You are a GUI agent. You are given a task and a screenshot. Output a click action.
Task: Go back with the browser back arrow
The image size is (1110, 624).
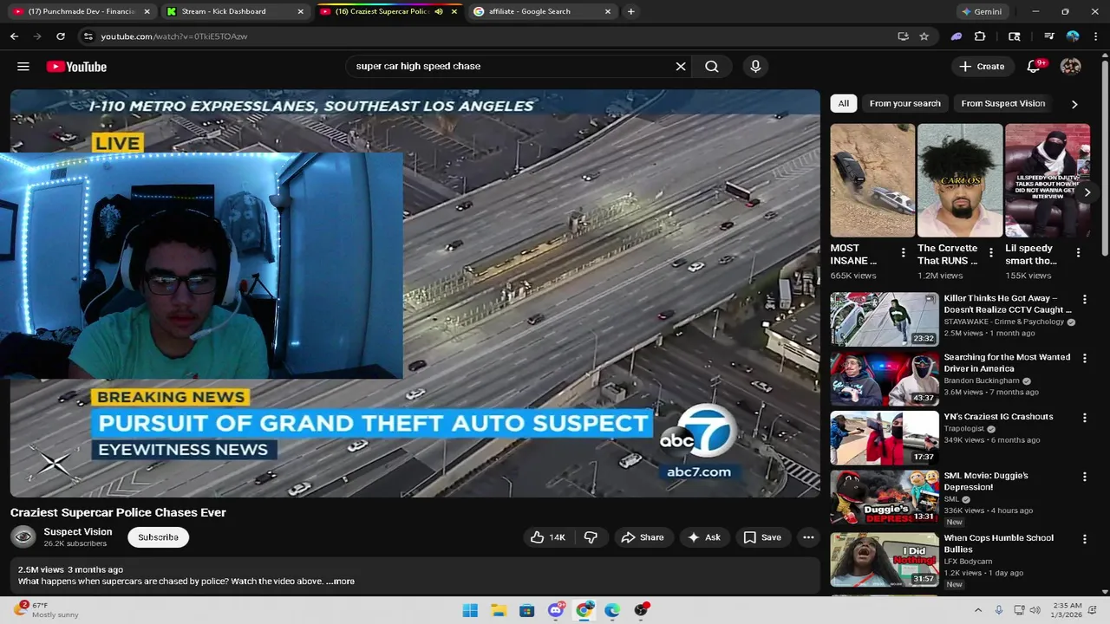[14, 36]
